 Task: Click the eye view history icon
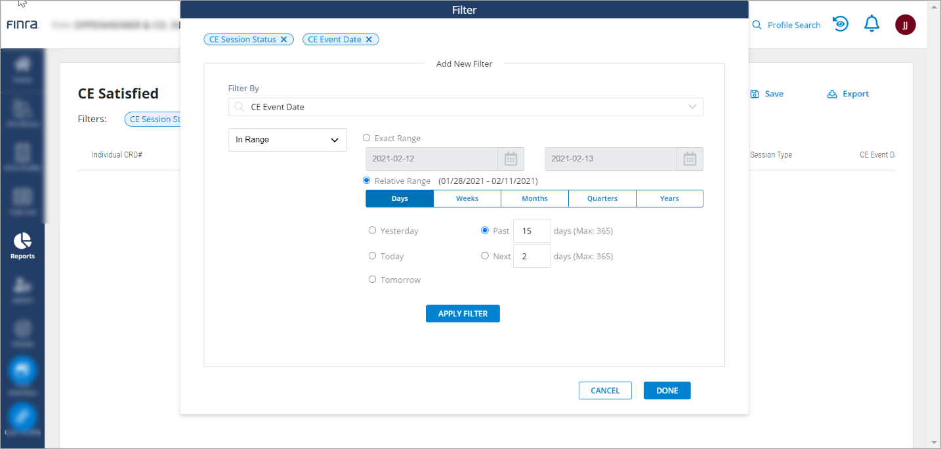840,24
